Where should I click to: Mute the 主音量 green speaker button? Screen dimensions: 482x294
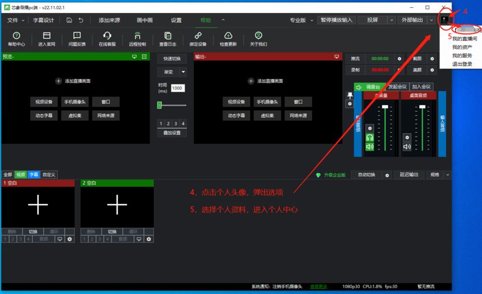tap(370, 147)
